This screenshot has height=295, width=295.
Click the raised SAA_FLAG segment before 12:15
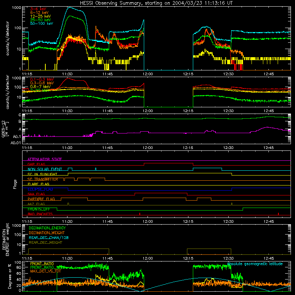(161, 193)
